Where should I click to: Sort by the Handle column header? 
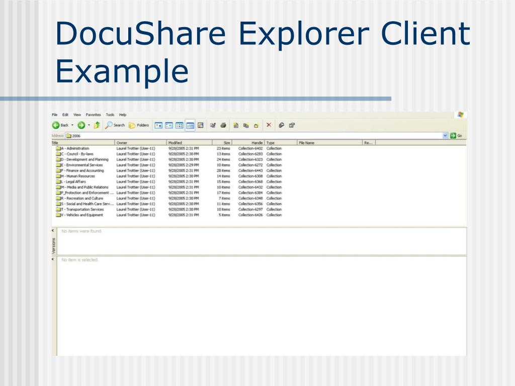click(248, 143)
